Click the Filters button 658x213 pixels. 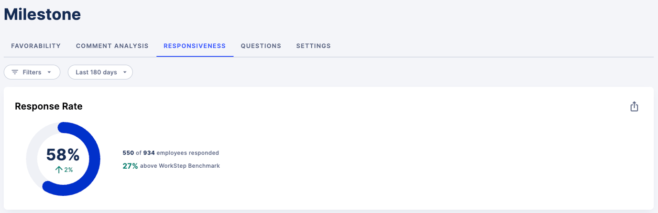click(x=32, y=72)
